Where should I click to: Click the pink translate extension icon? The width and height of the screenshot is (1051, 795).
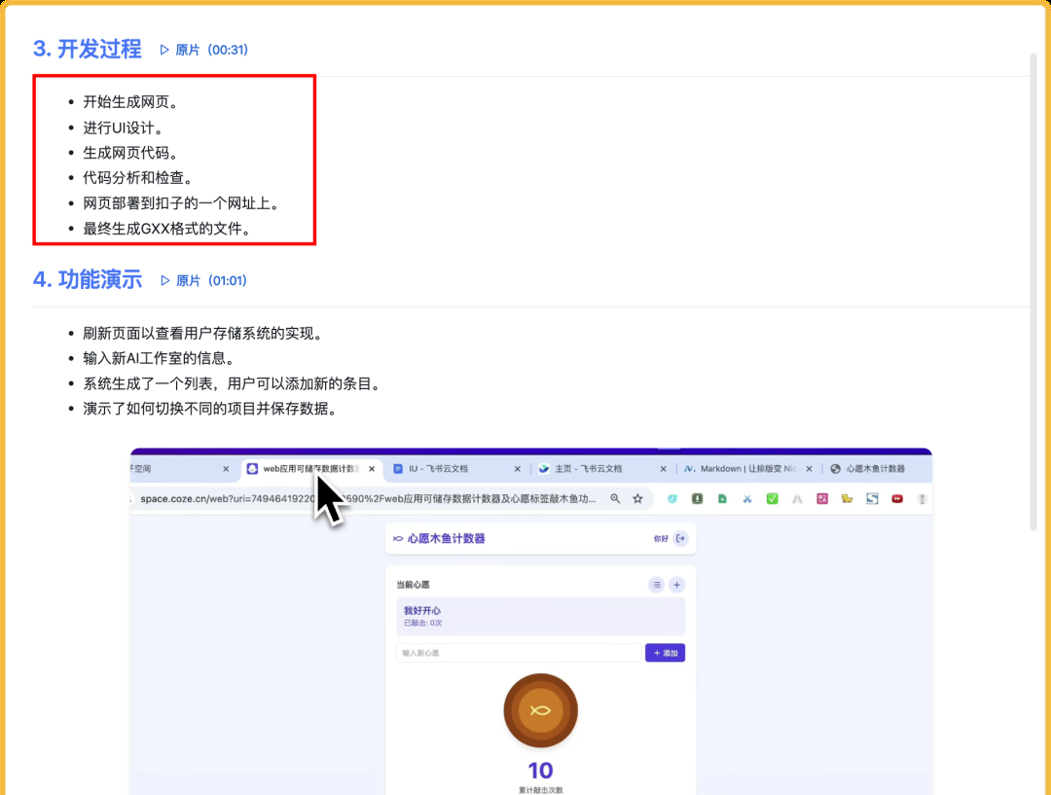[821, 499]
